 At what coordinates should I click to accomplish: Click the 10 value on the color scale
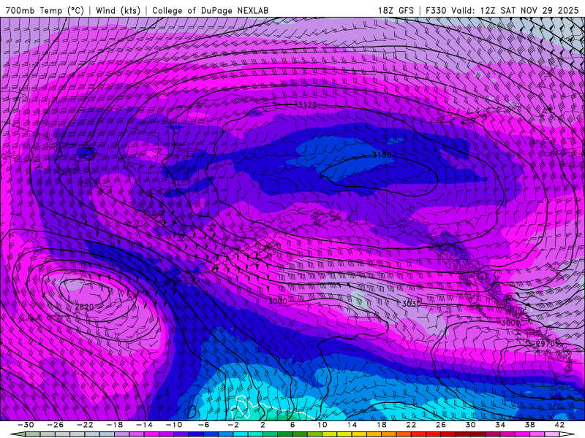(x=322, y=425)
